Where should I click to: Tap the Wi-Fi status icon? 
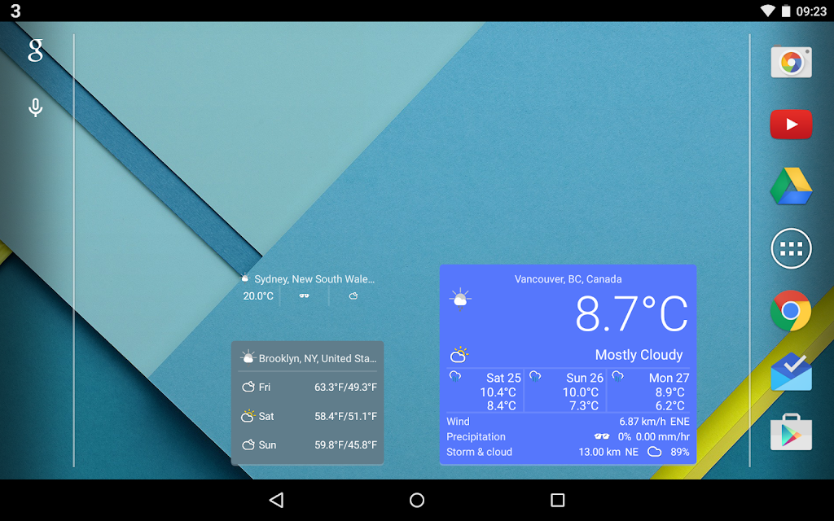767,11
